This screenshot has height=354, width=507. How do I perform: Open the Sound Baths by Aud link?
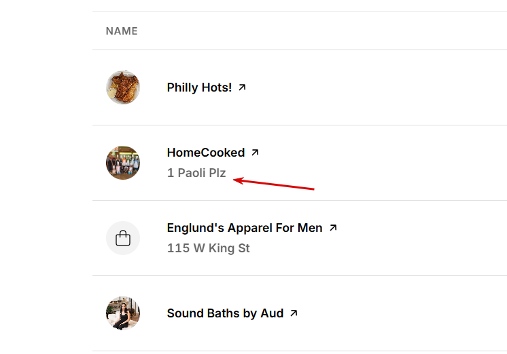[x=225, y=313]
